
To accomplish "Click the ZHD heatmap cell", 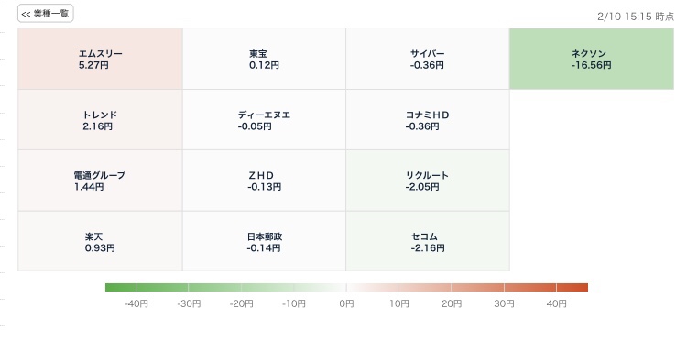I will click(x=264, y=181).
